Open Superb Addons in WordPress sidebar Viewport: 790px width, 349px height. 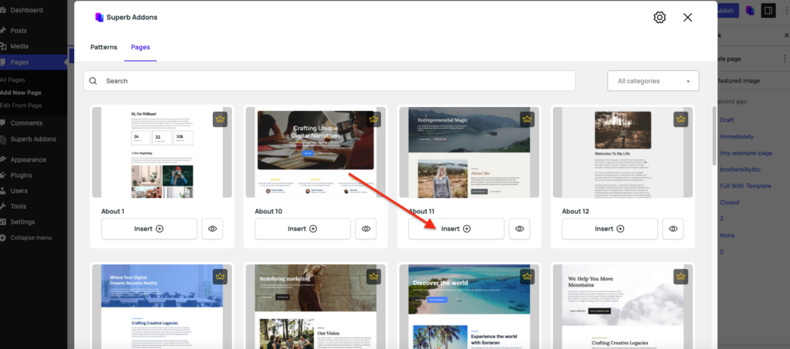pos(33,139)
